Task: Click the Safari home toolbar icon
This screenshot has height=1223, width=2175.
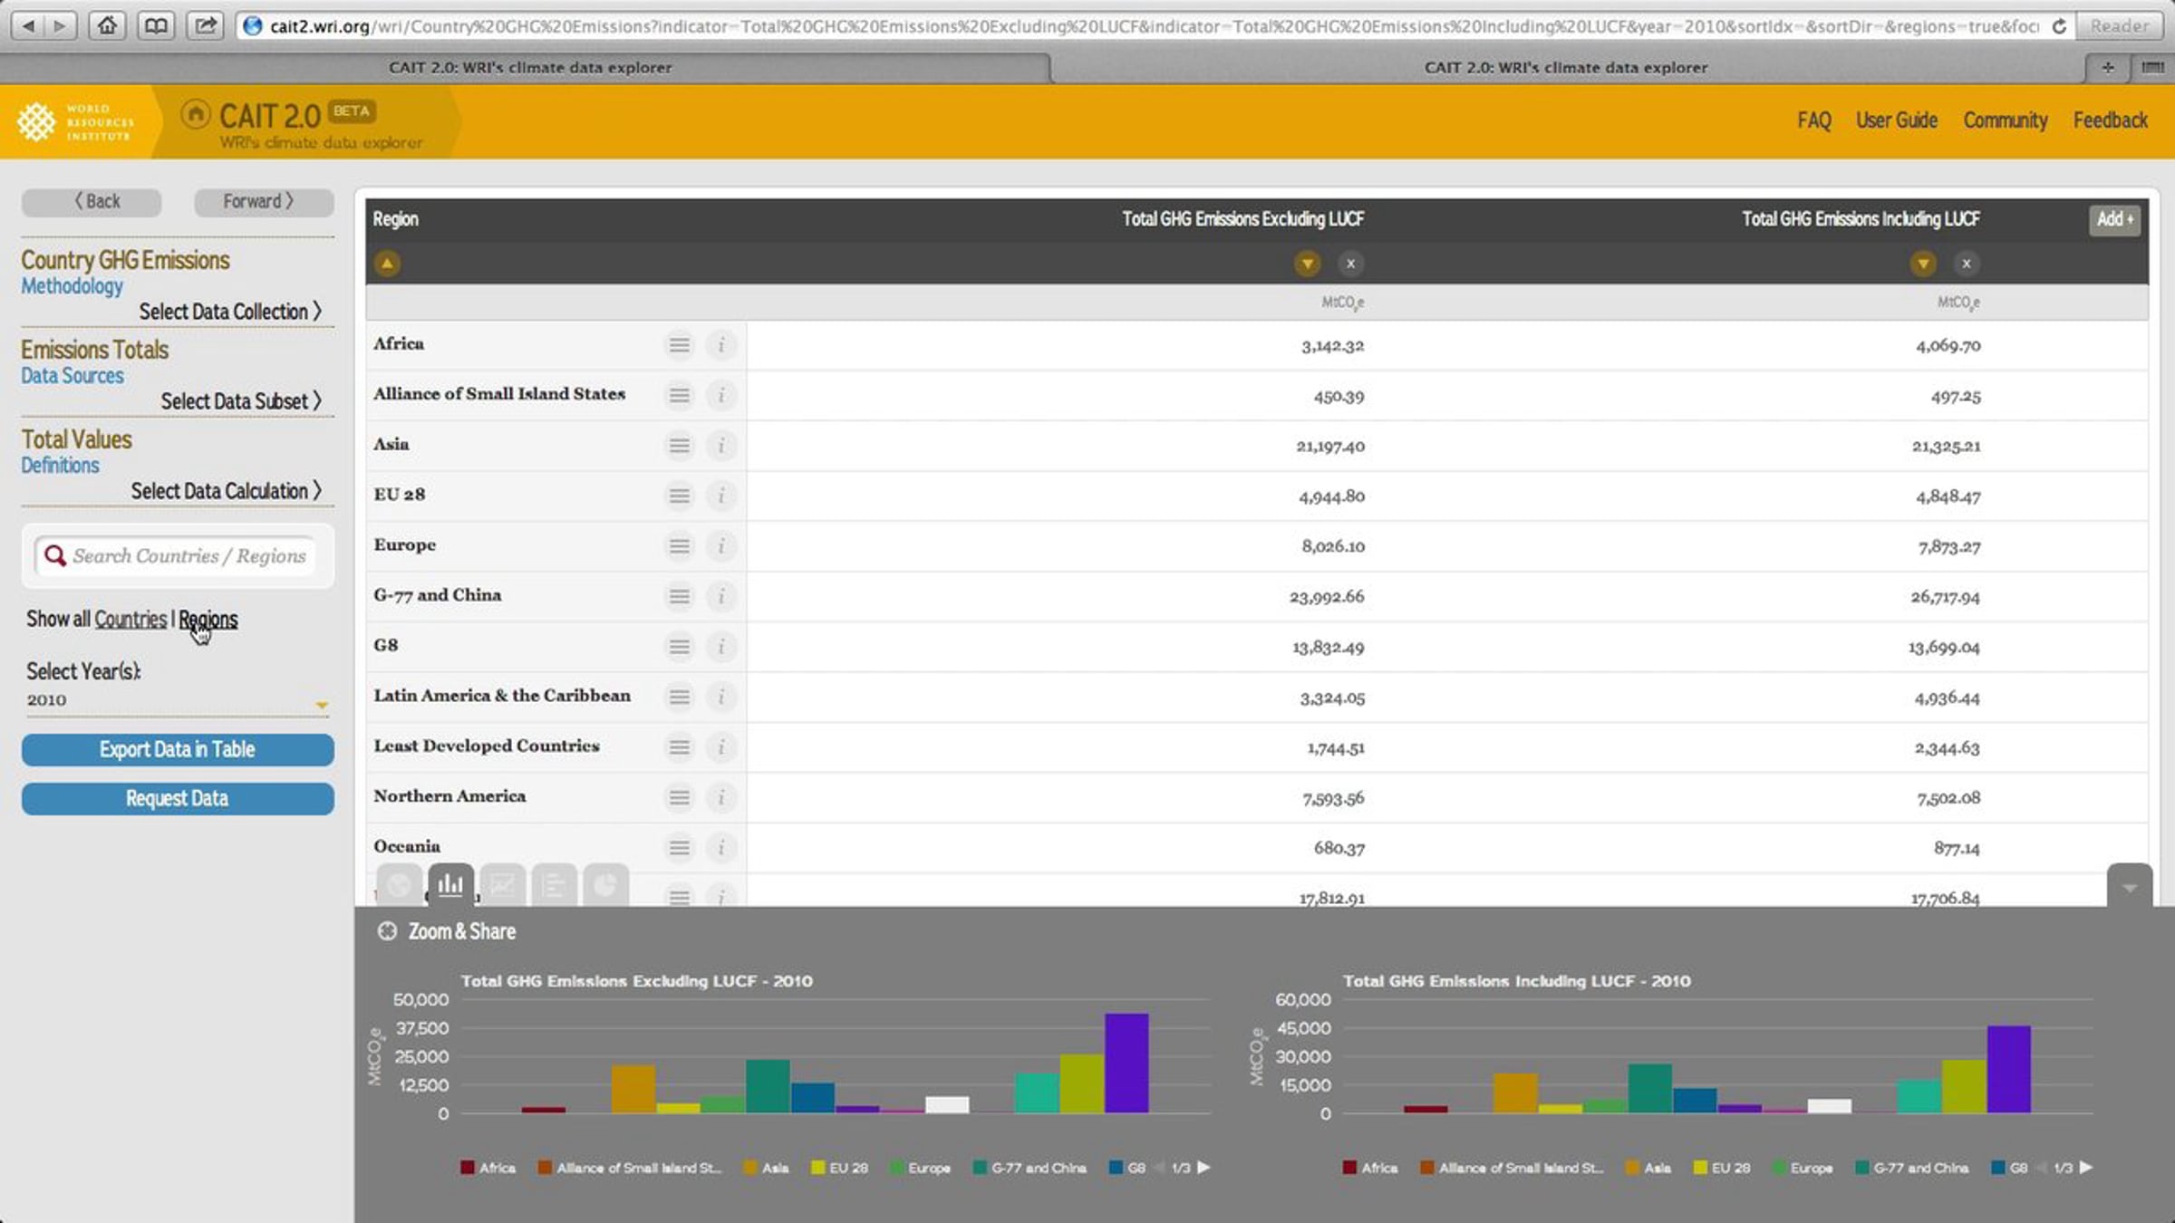Action: (x=107, y=25)
